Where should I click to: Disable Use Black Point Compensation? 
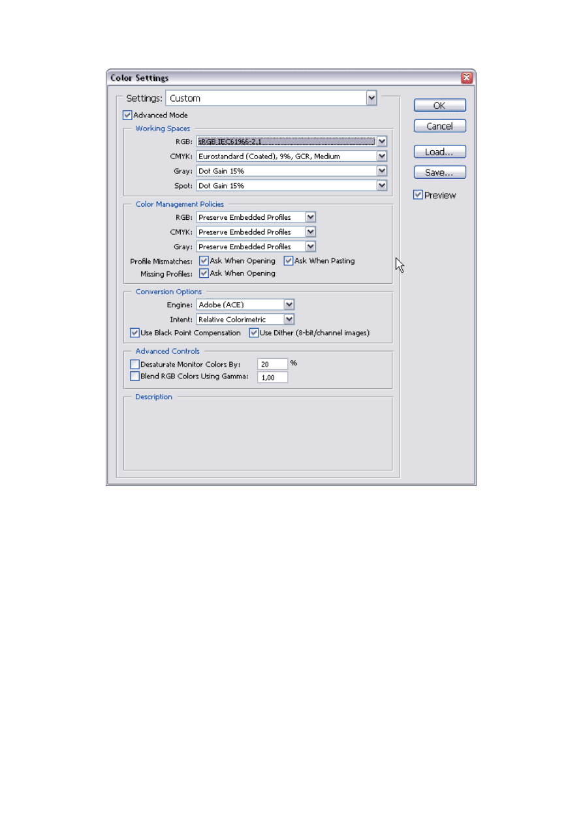[x=135, y=333]
